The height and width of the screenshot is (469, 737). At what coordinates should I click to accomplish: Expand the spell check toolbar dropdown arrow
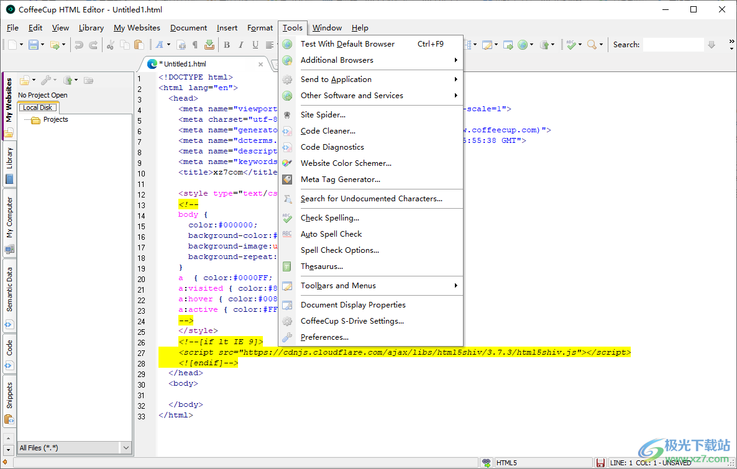[580, 45]
